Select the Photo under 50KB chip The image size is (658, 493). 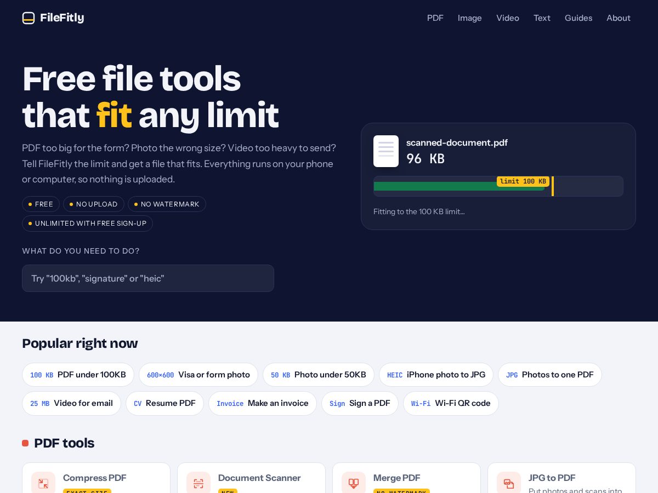click(x=319, y=375)
